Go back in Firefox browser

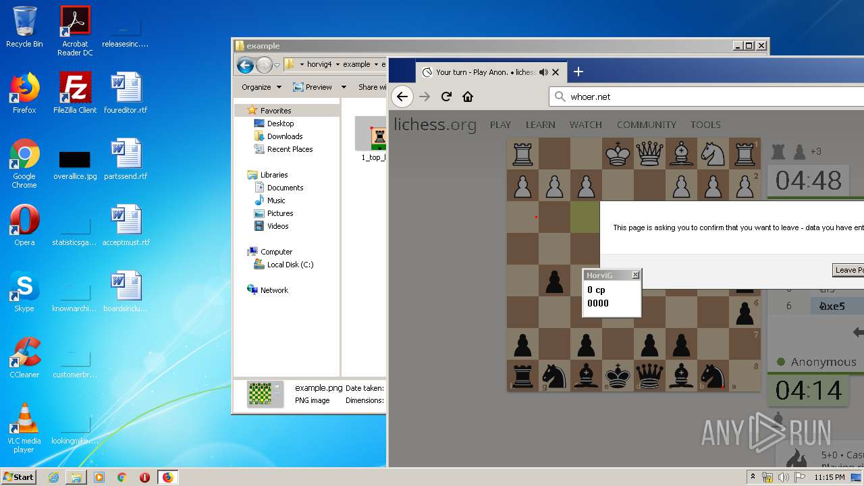402,97
